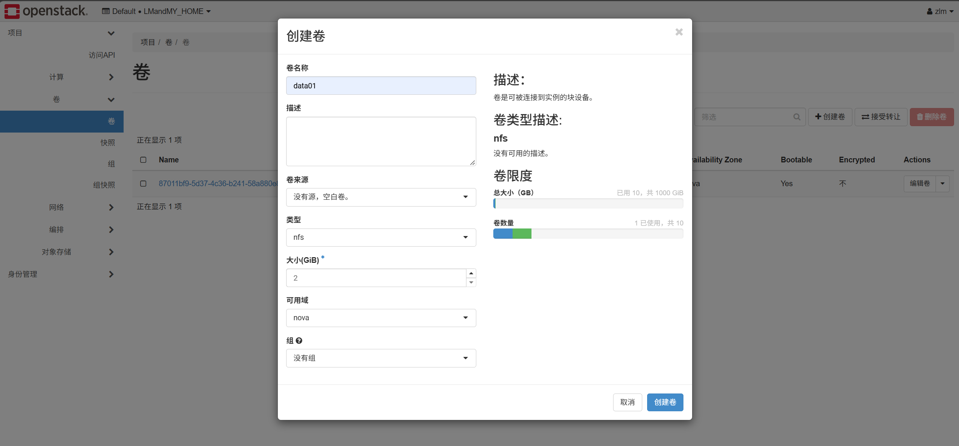Open the 组 没有组 dropdown

381,358
